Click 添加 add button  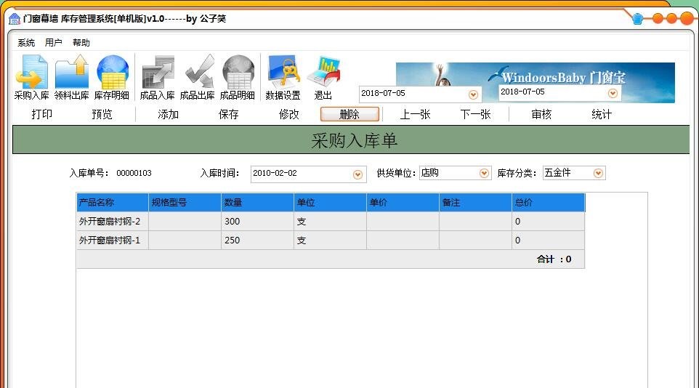(x=168, y=114)
